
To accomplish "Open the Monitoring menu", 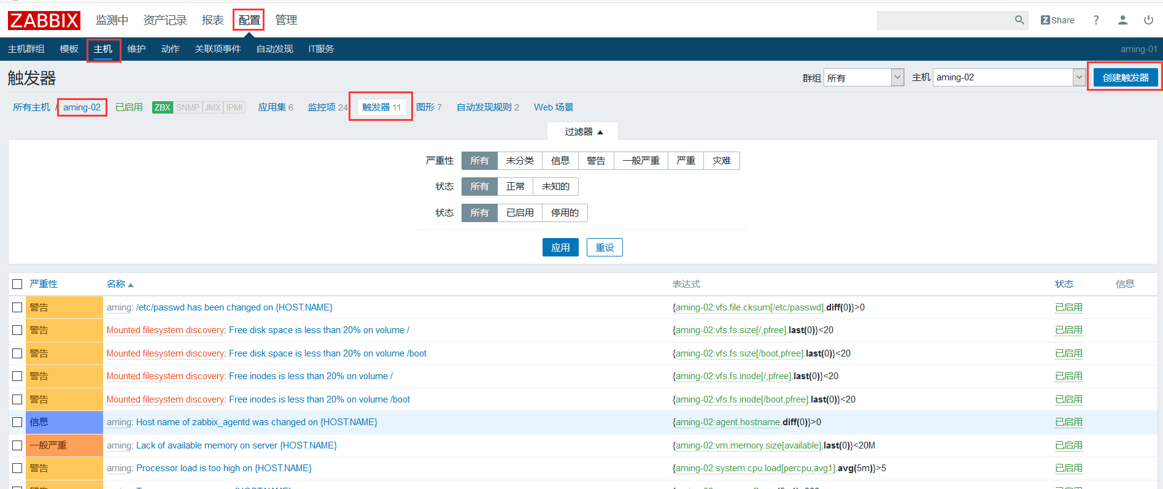I will (x=112, y=20).
